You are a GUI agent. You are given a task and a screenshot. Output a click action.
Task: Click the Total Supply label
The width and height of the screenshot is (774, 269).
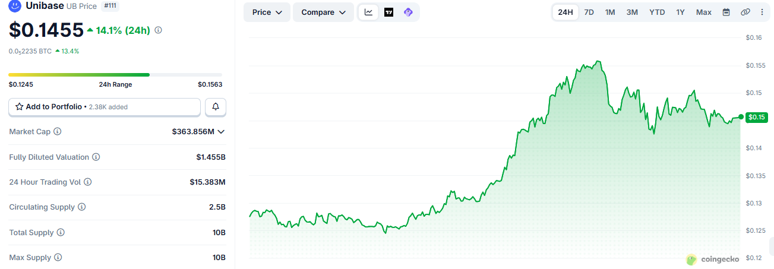tap(31, 233)
